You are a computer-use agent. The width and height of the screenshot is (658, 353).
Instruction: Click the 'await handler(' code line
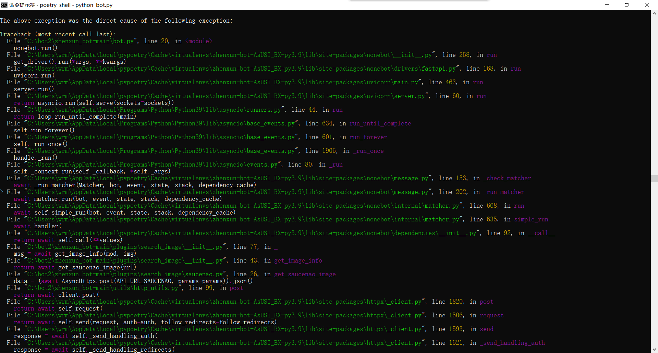tap(37, 226)
